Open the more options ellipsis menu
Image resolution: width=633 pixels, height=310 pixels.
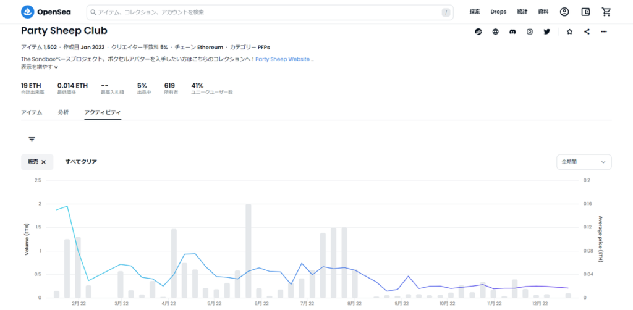(604, 31)
